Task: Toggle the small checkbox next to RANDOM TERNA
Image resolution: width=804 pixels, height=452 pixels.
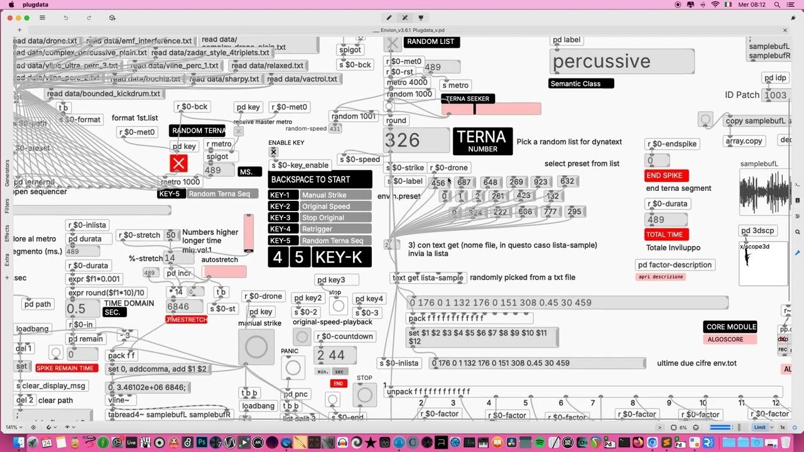Action: click(238, 131)
